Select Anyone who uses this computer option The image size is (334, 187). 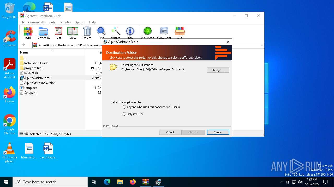click(x=151, y=107)
